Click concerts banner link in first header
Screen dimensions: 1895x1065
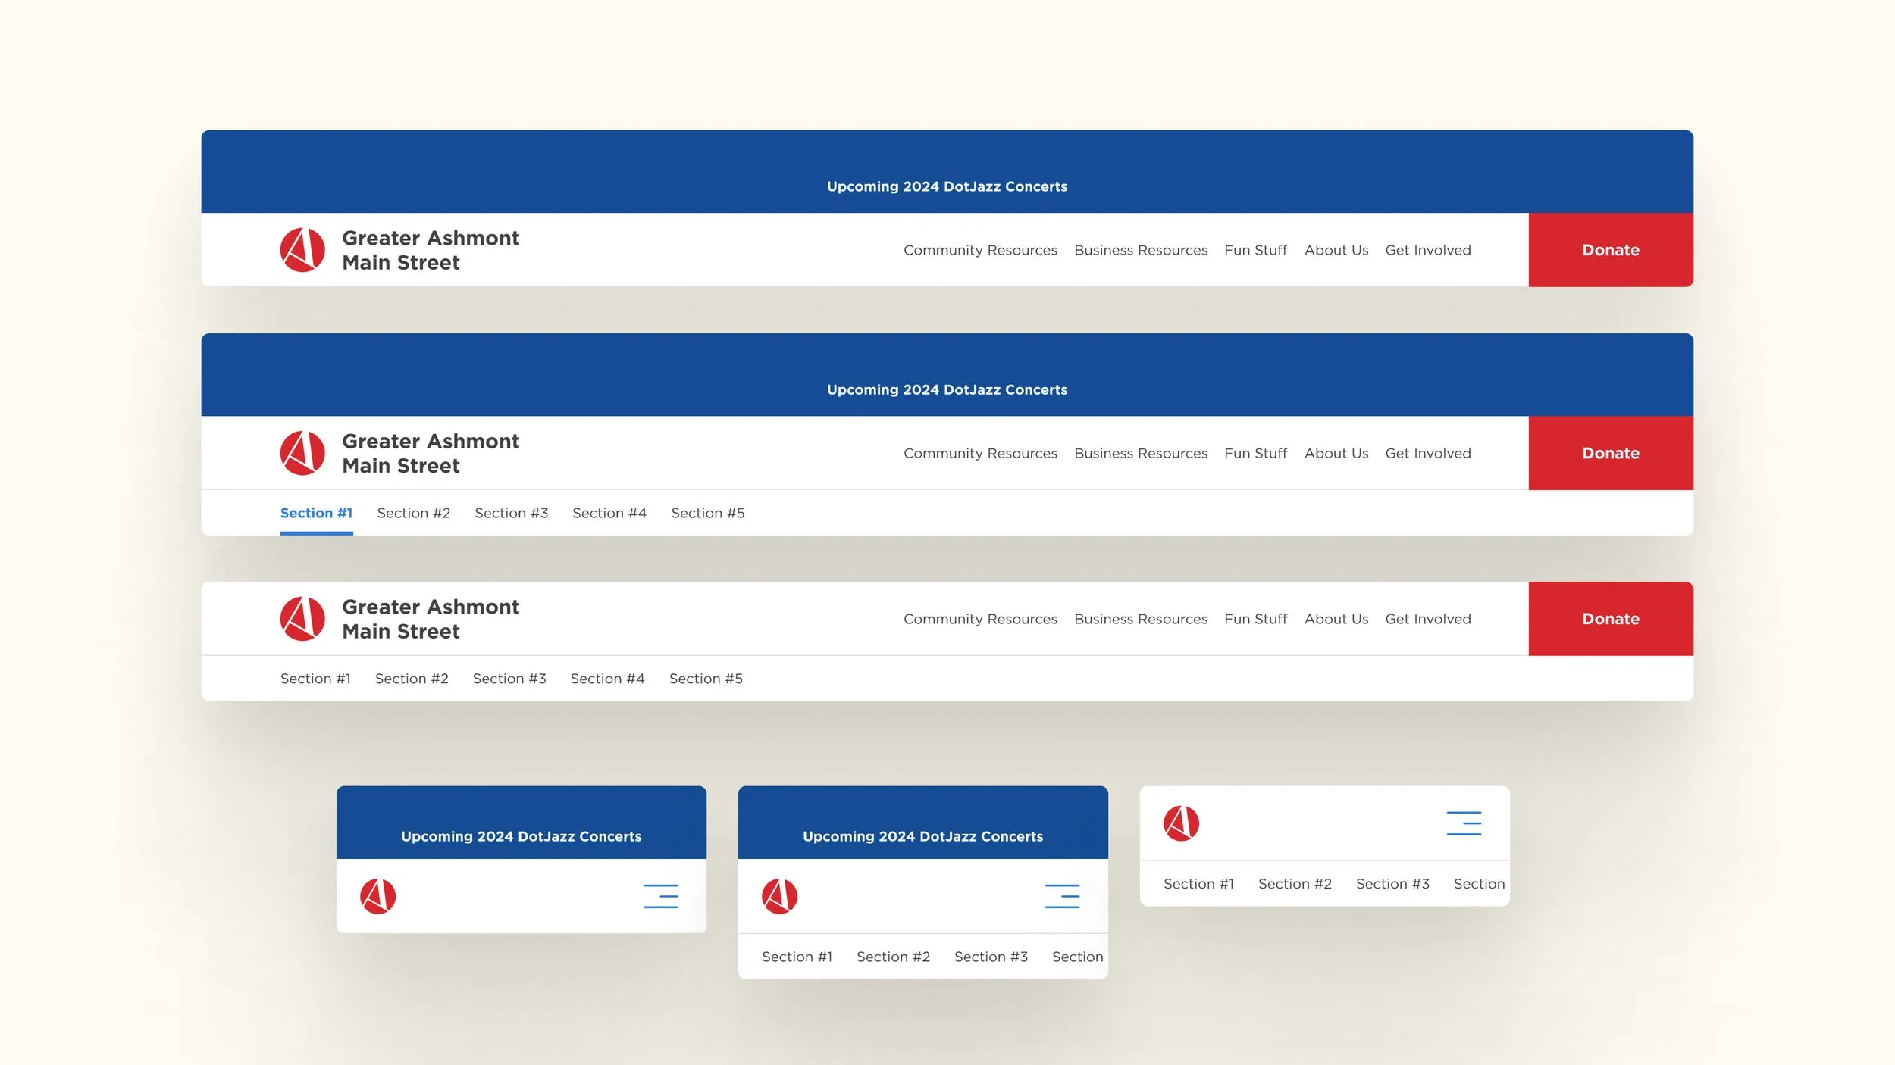[947, 186]
